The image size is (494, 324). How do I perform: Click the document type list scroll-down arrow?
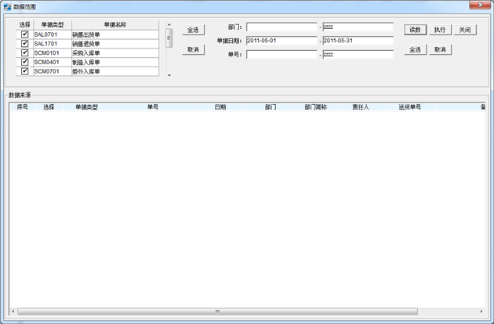click(169, 75)
